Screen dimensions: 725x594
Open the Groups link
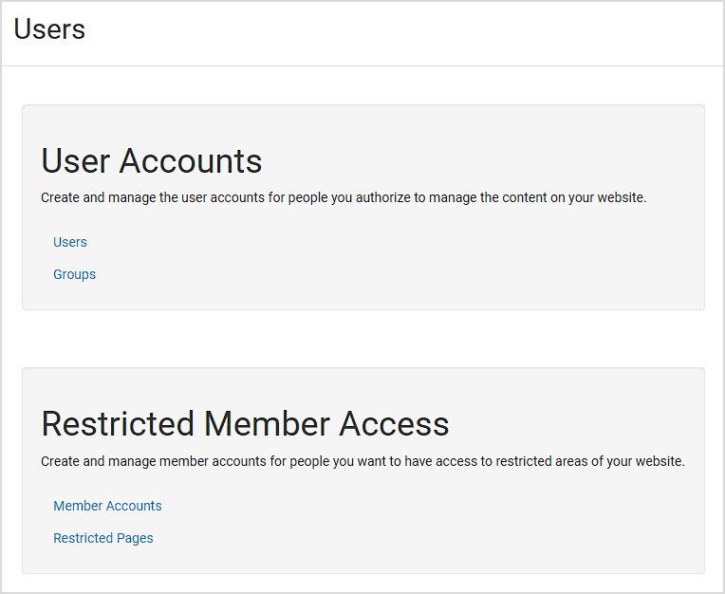pyautogui.click(x=74, y=274)
